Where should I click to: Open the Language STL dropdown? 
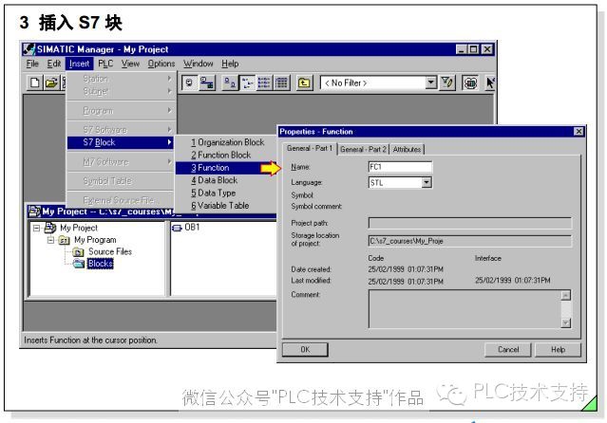pyautogui.click(x=427, y=182)
